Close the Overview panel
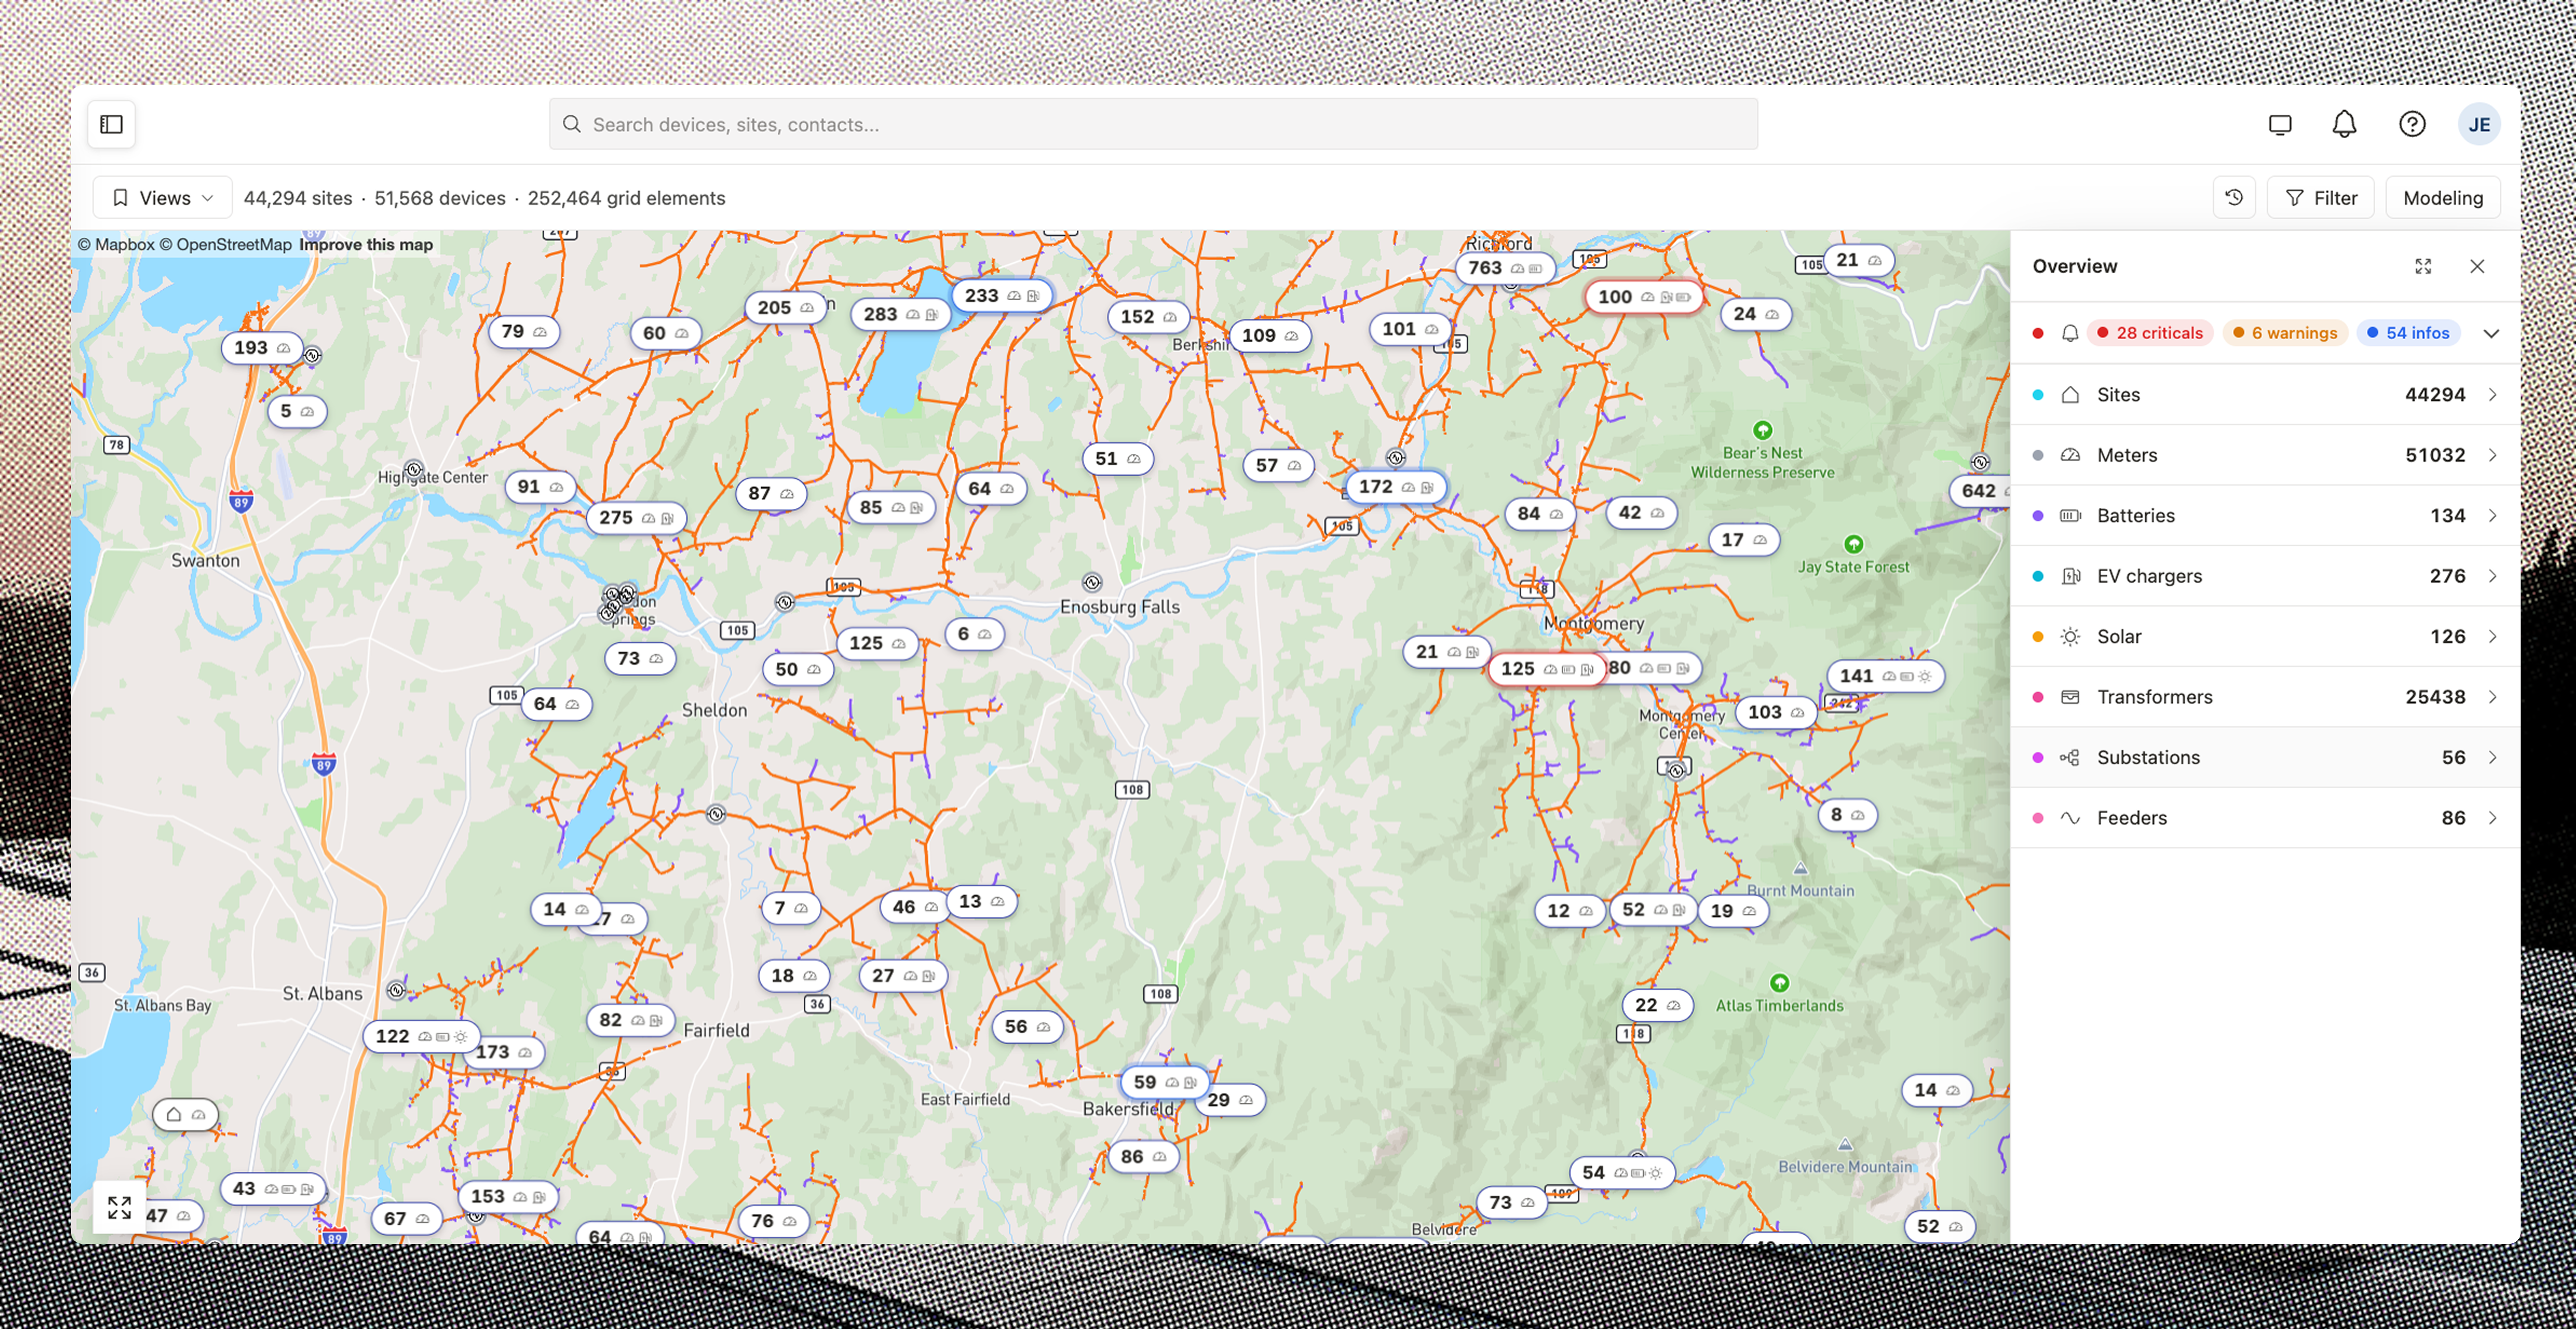Screen dimensions: 2576x1329 tap(2477, 266)
